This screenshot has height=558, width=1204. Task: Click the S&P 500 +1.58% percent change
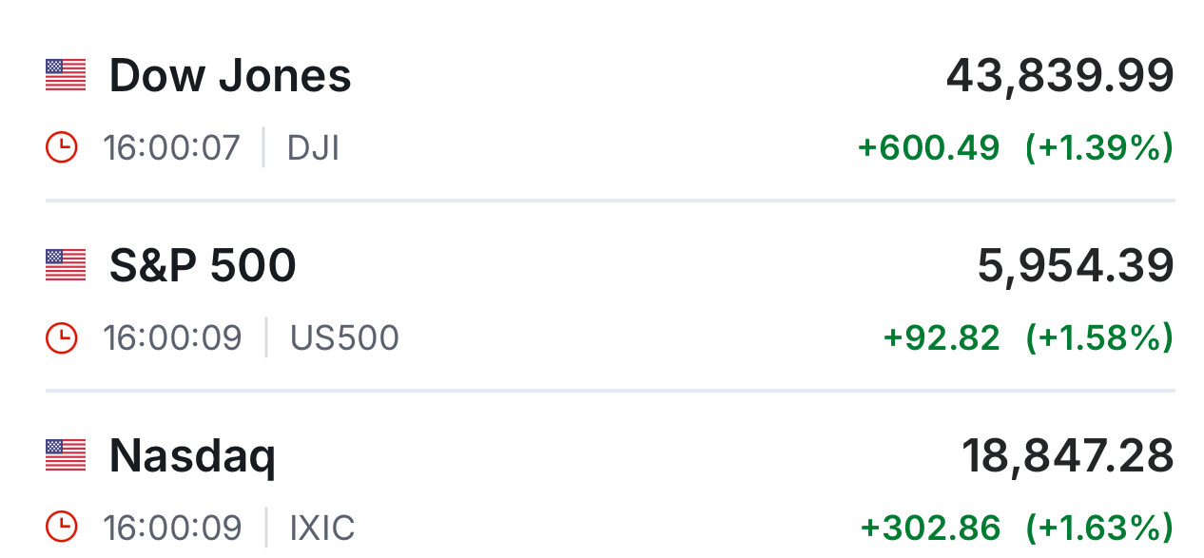point(1099,338)
